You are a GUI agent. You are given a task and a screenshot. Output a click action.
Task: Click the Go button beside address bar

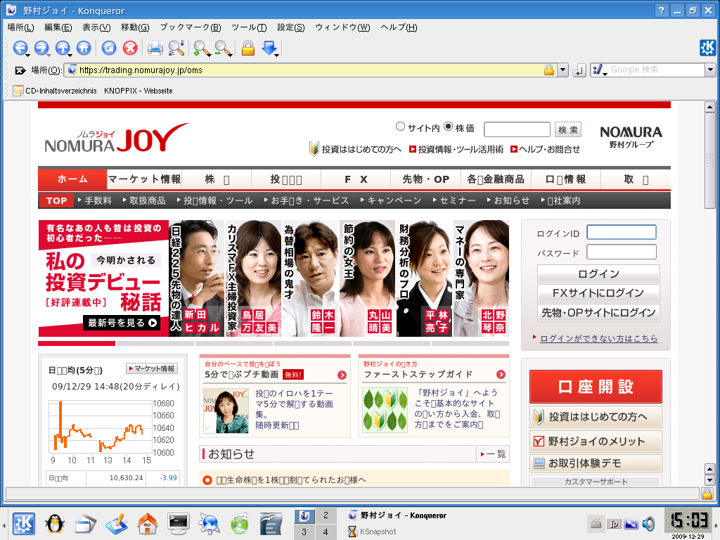pos(579,70)
